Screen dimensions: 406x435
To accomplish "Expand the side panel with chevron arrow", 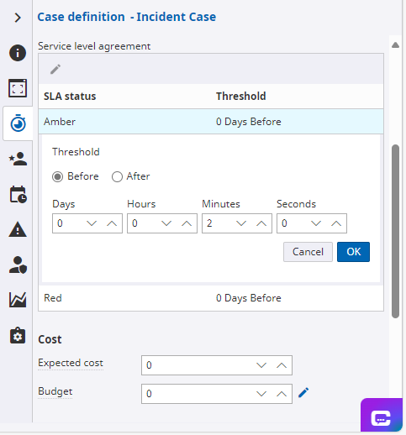I will 18,18.
